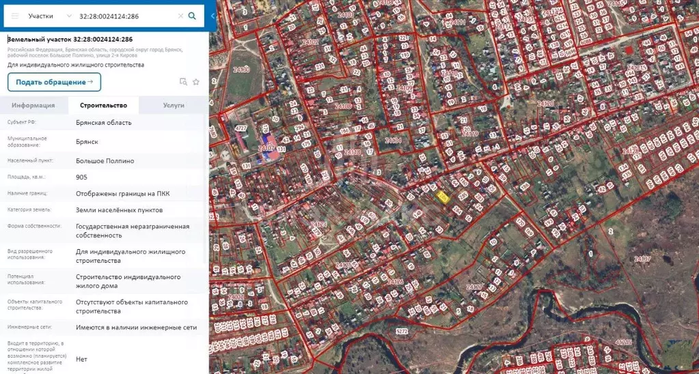
Task: Click value Брянск for municipality
Action: click(87, 141)
